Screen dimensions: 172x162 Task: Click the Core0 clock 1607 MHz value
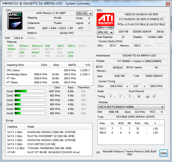54,91
